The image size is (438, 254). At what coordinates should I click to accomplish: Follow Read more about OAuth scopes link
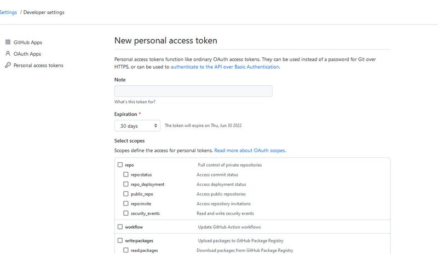click(250, 151)
